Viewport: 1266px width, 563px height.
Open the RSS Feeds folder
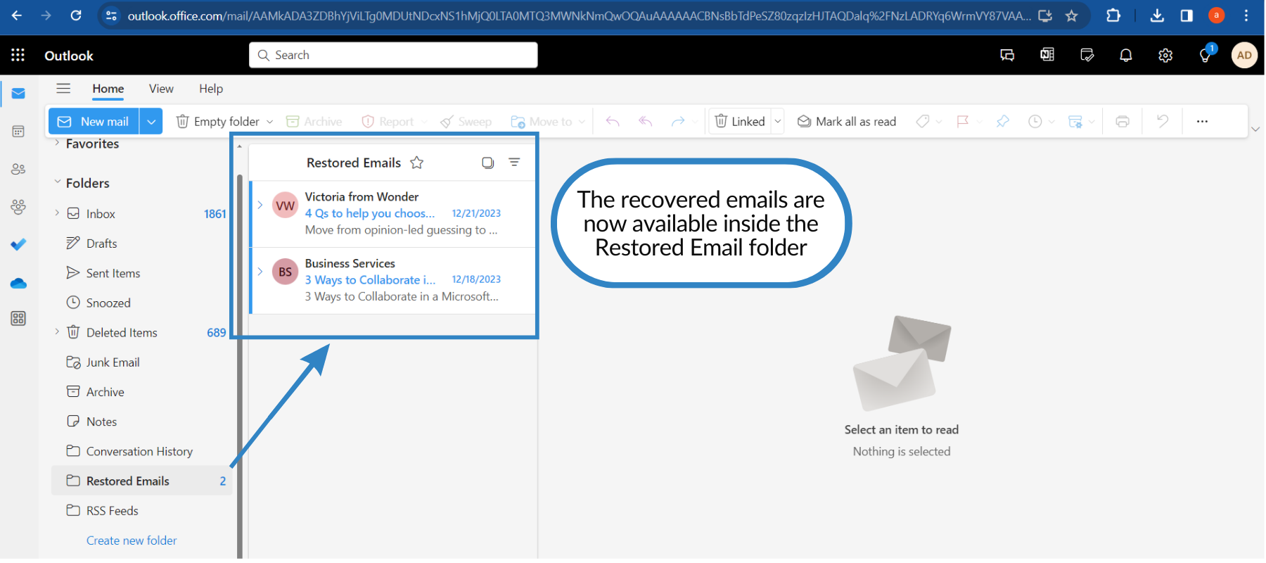click(x=141, y=511)
